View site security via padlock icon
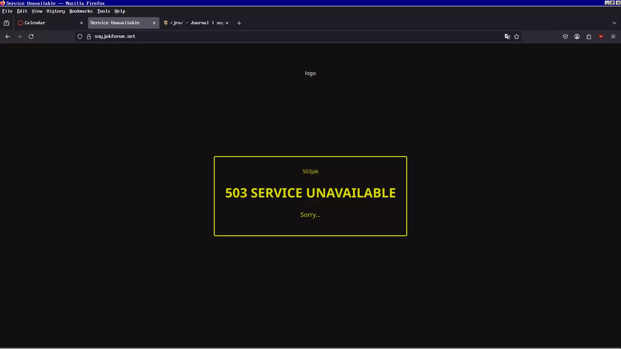Screen dimensions: 621x349 (x=89, y=37)
